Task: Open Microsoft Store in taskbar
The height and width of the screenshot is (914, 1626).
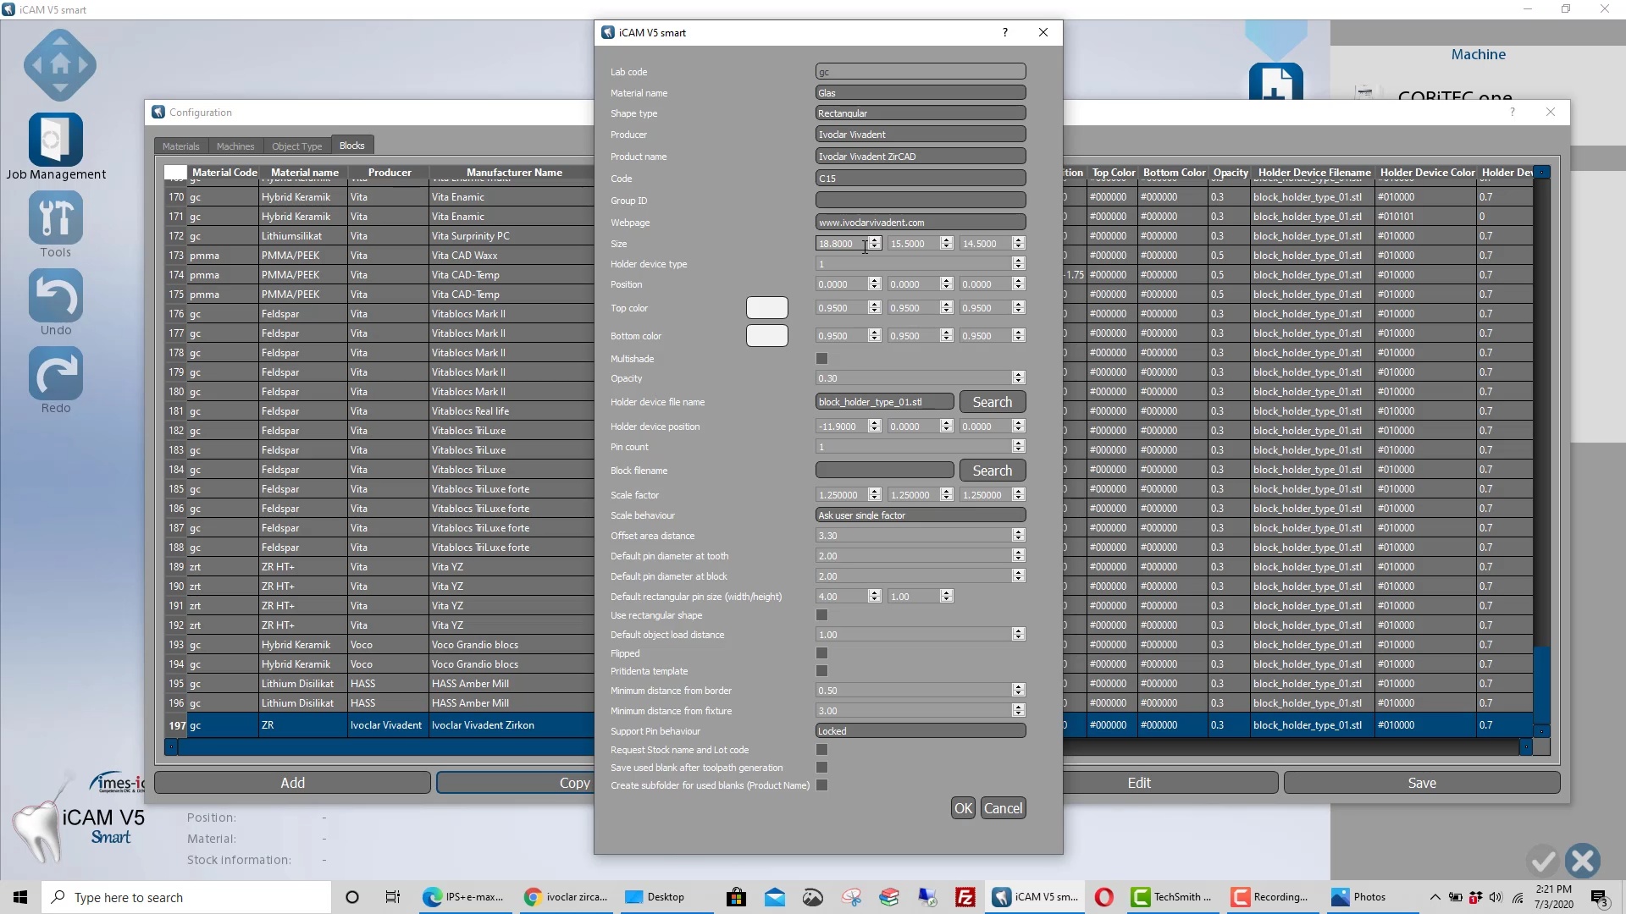Action: coord(736,897)
